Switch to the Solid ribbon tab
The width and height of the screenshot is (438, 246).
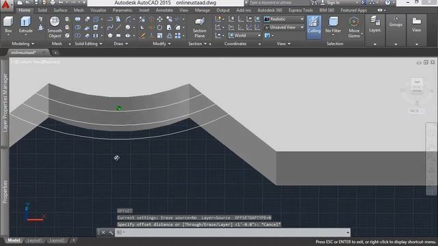click(42, 10)
